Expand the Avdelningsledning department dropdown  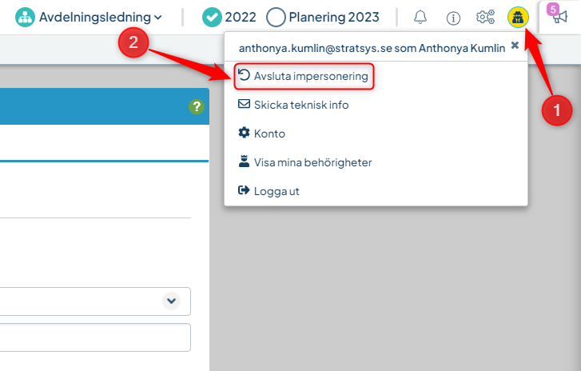click(89, 17)
